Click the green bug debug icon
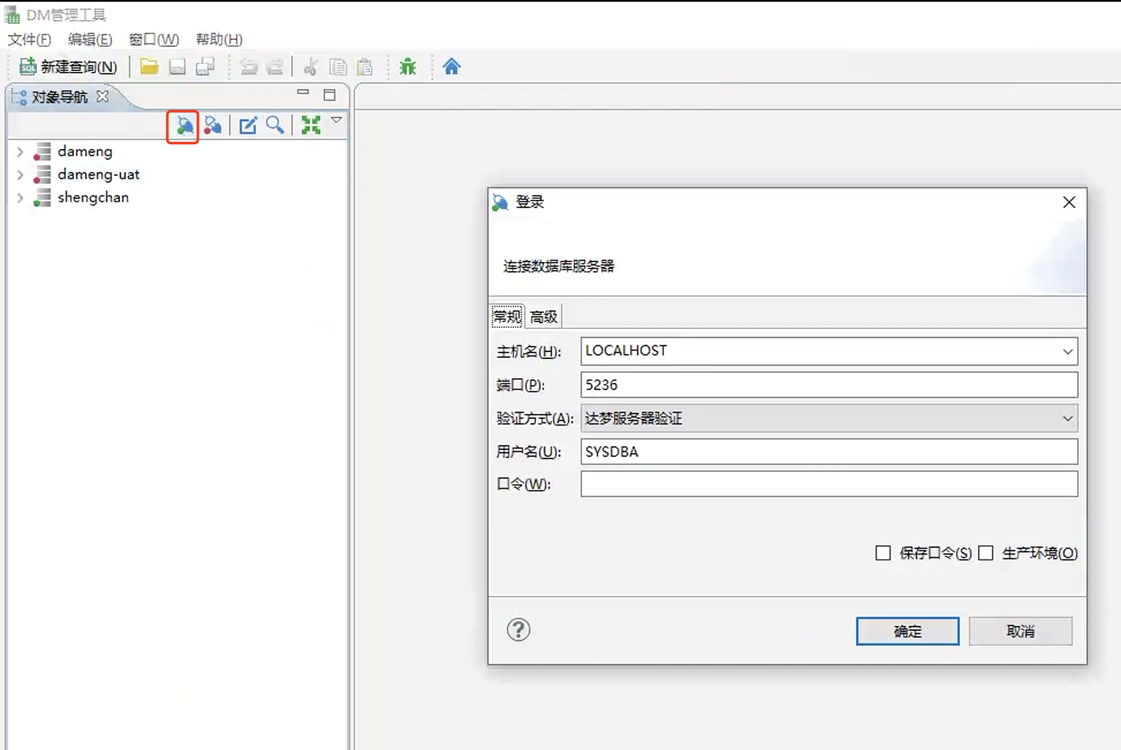Viewport: 1121px width, 750px height. 407,67
